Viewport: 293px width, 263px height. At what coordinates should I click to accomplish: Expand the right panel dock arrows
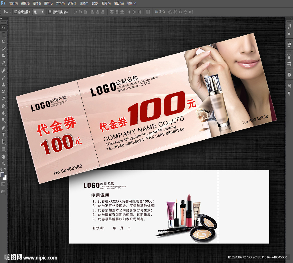pyautogui.click(x=291, y=18)
